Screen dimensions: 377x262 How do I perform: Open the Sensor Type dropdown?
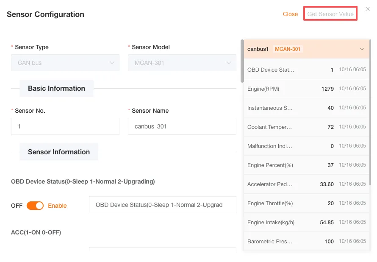65,62
